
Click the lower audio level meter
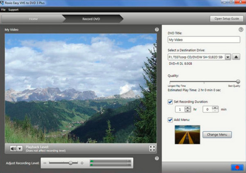pos(110,165)
